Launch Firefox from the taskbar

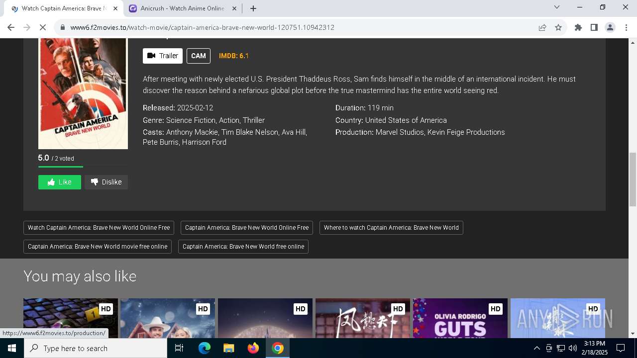253,348
